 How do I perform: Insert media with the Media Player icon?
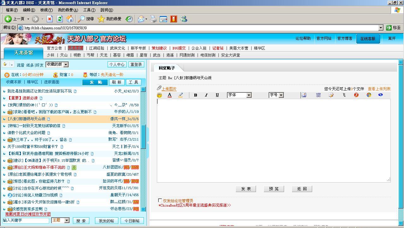pyautogui.click(x=369, y=95)
